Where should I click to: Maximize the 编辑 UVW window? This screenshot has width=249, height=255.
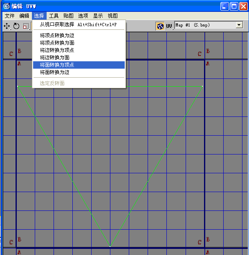tap(234, 7)
